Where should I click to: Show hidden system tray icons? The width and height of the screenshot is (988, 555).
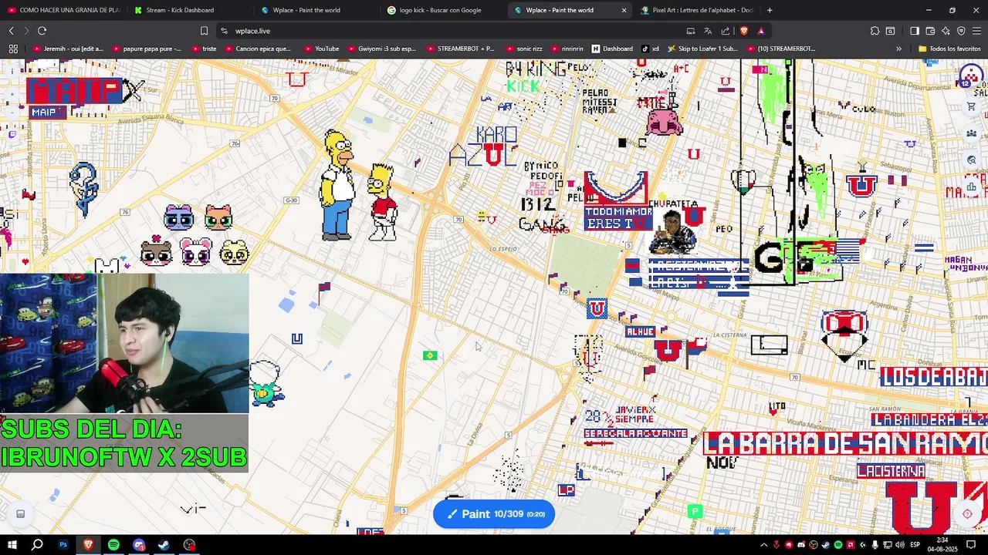tap(763, 545)
